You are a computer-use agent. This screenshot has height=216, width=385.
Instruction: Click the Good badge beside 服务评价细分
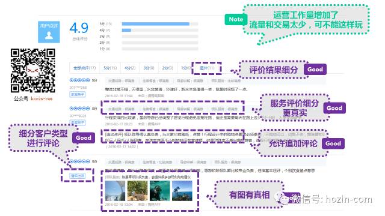(334, 108)
